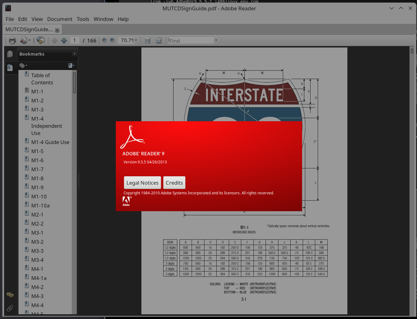Select the M1-1 bookmark
417x319 pixels.
(x=37, y=92)
